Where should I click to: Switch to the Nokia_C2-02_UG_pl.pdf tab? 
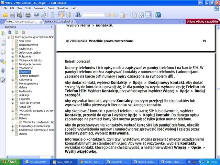[60, 22]
